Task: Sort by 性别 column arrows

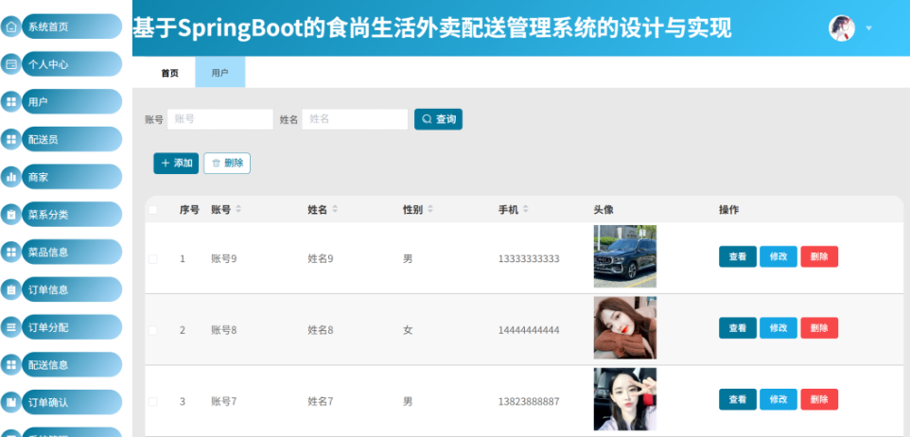Action: click(x=430, y=209)
